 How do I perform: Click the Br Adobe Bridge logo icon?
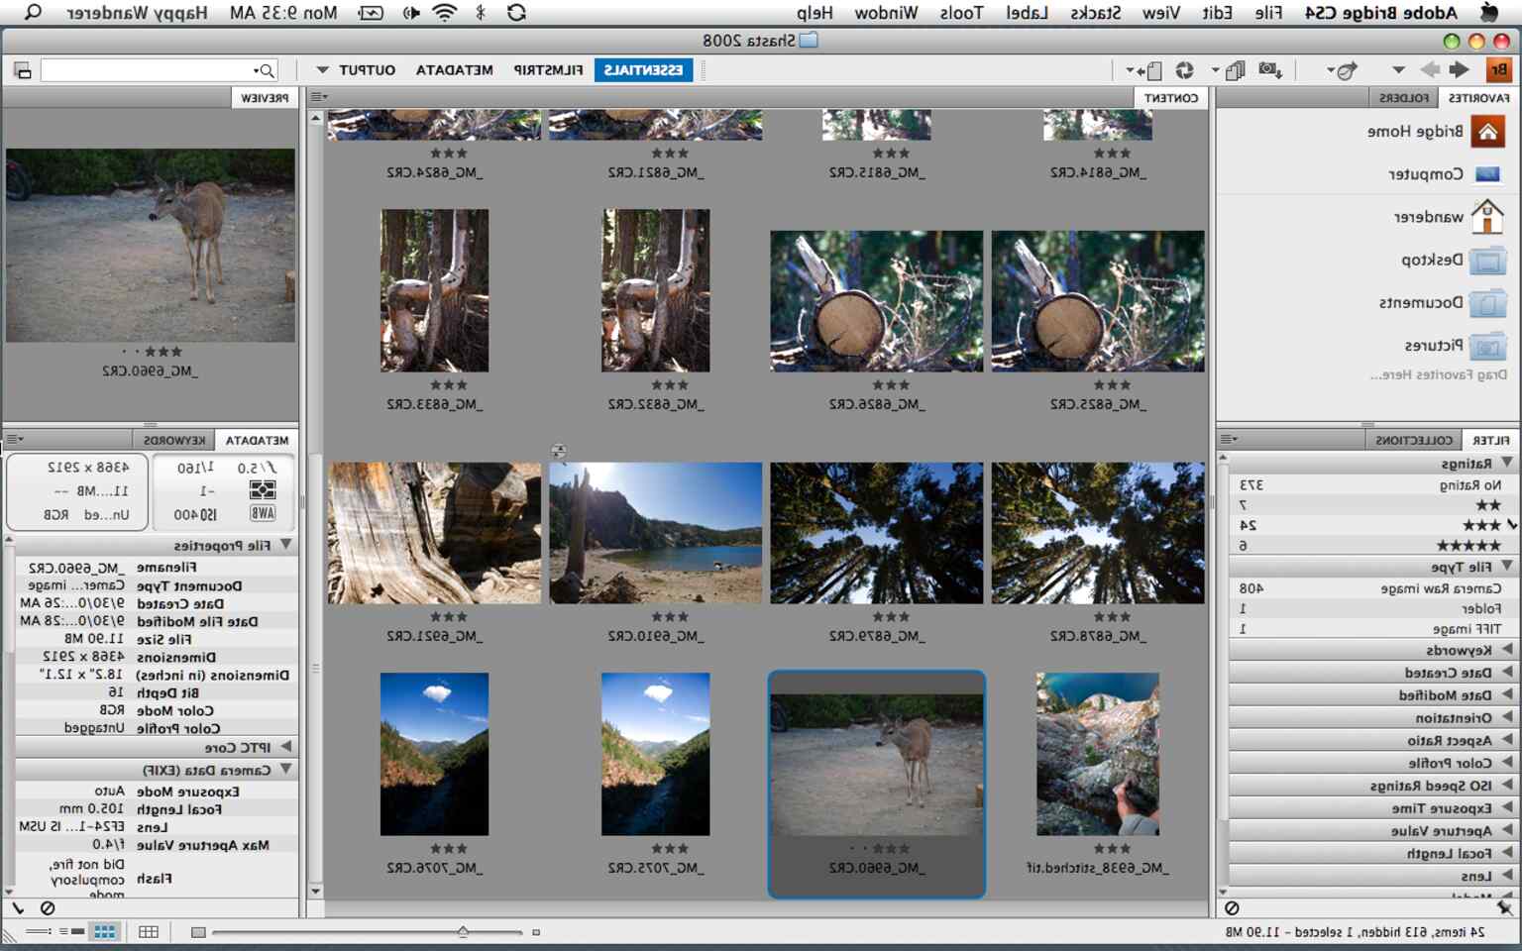click(1497, 70)
